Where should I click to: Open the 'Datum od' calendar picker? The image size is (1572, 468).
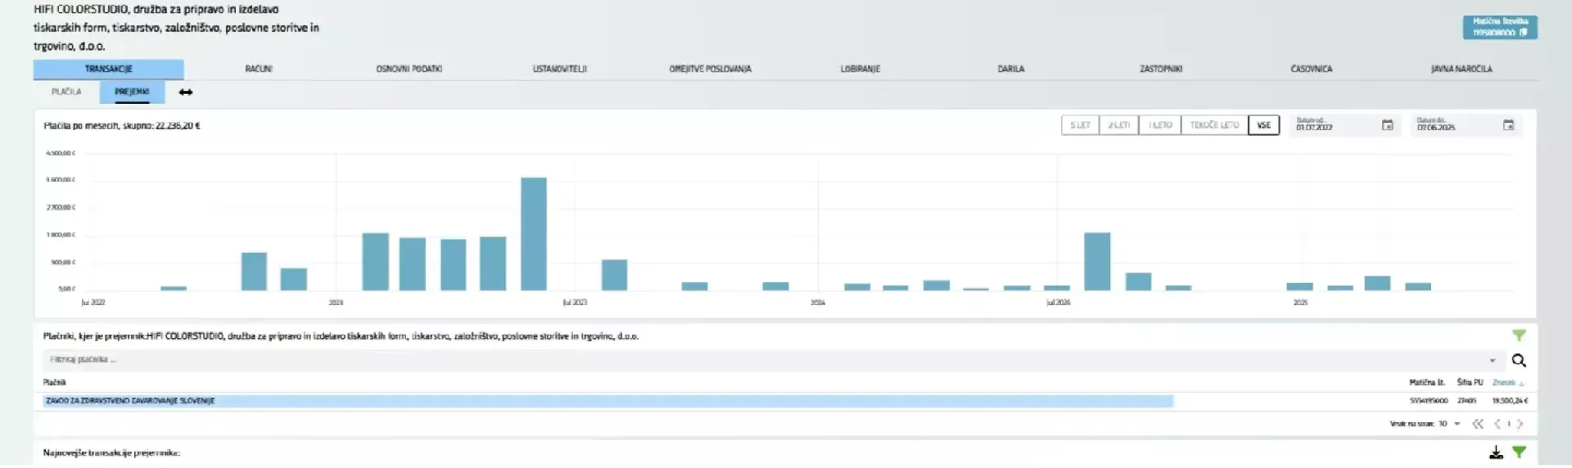[1387, 125]
